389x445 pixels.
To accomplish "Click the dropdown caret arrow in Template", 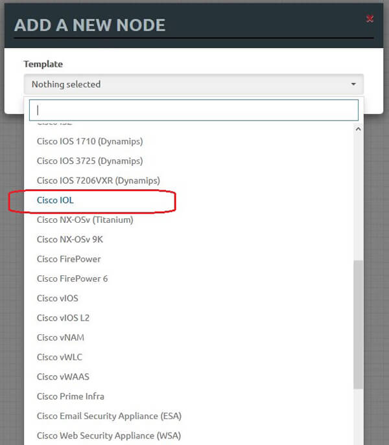I will click(x=353, y=84).
